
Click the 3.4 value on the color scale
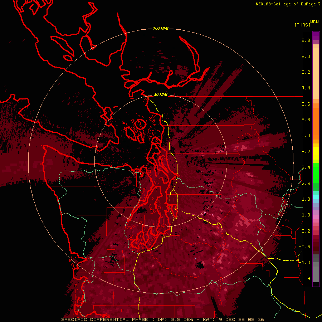point(306,167)
